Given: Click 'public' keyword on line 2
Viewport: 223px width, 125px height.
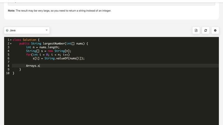Looking at the screenshot, I should pos(24,43).
